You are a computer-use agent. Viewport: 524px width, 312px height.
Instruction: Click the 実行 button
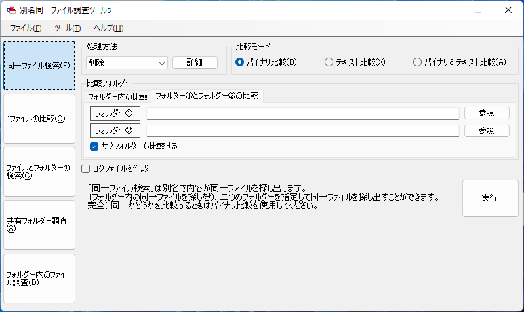click(x=491, y=198)
